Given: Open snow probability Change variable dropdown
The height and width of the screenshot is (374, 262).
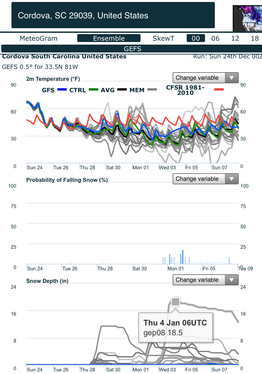Looking at the screenshot, I should coord(206,179).
